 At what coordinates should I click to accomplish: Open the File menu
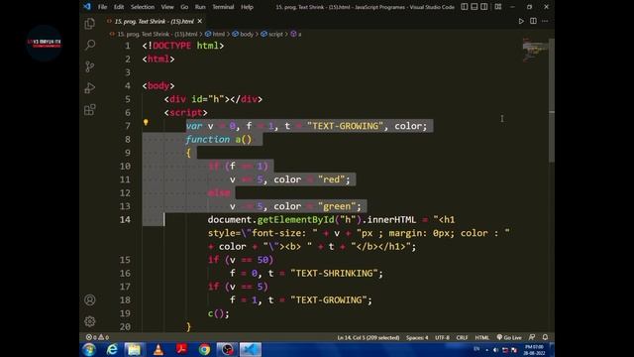103,7
